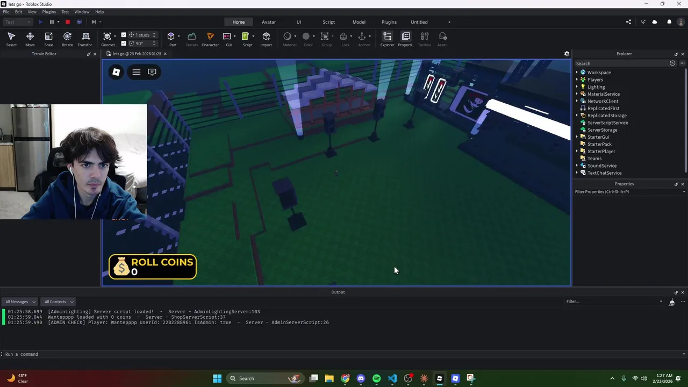688x387 pixels.
Task: Close the 'lets go' document tab
Action: pyautogui.click(x=165, y=54)
